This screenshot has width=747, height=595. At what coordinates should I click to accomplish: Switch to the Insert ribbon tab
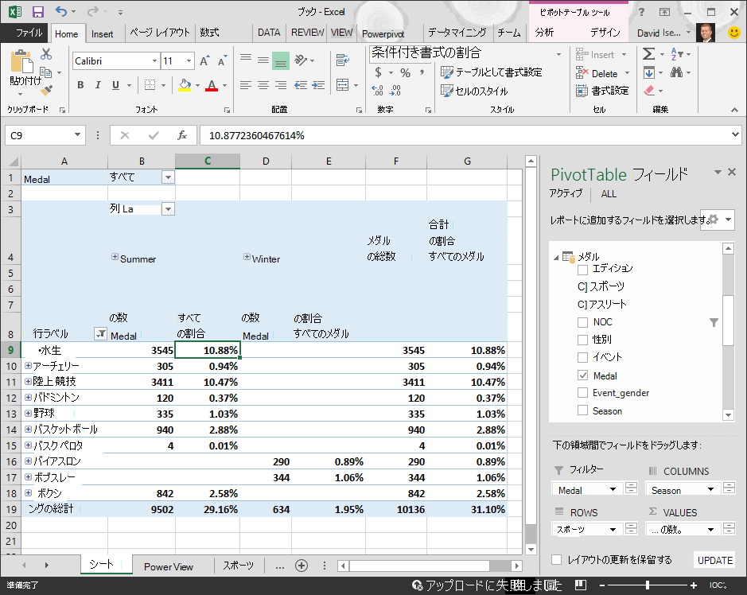coord(103,34)
